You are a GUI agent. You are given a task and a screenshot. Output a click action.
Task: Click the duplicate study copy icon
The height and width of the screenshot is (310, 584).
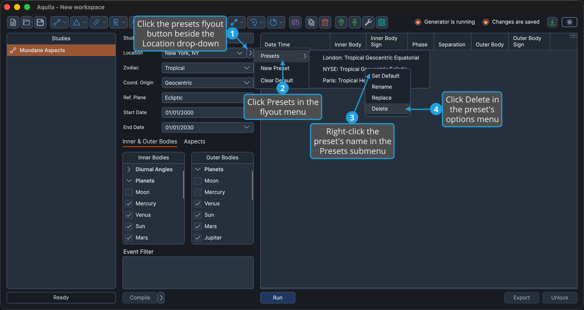click(311, 22)
